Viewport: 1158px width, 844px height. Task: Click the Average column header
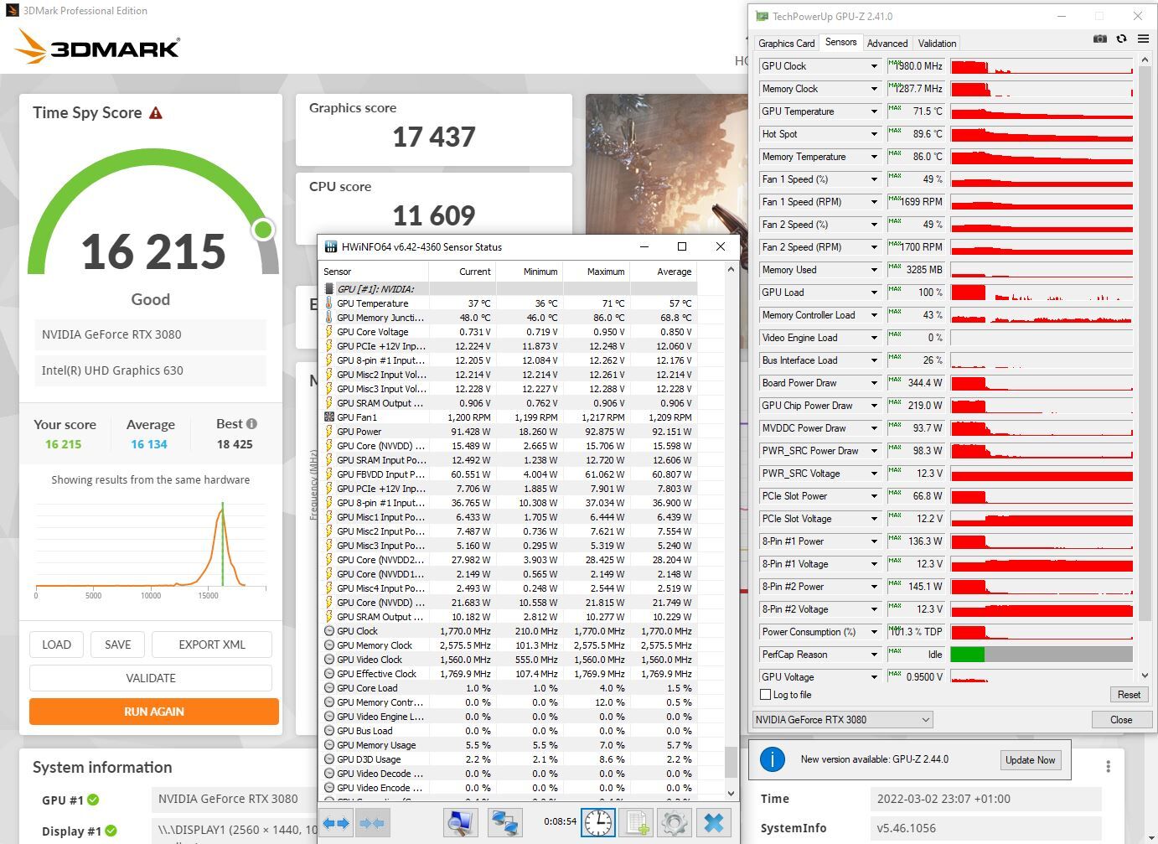pyautogui.click(x=664, y=272)
